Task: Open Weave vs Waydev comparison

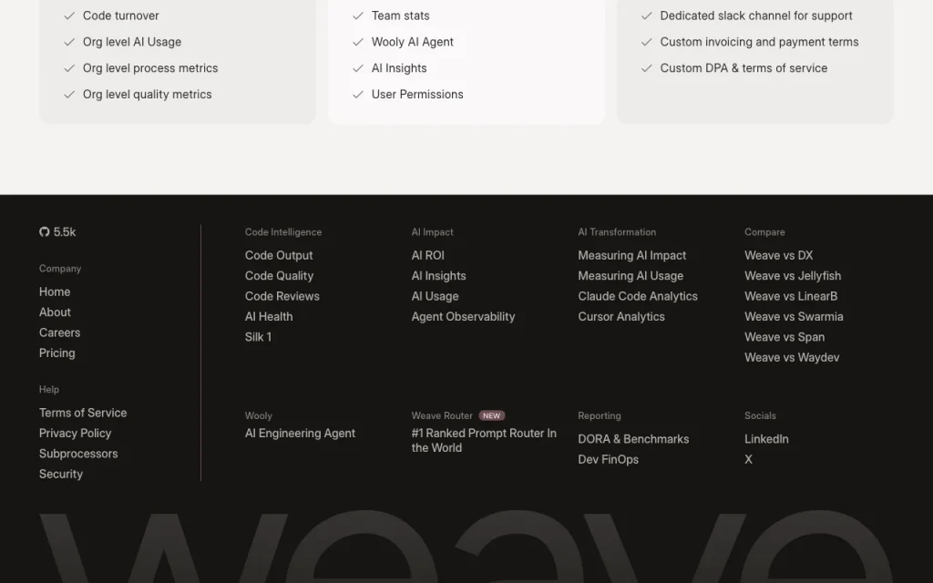Action: (792, 357)
